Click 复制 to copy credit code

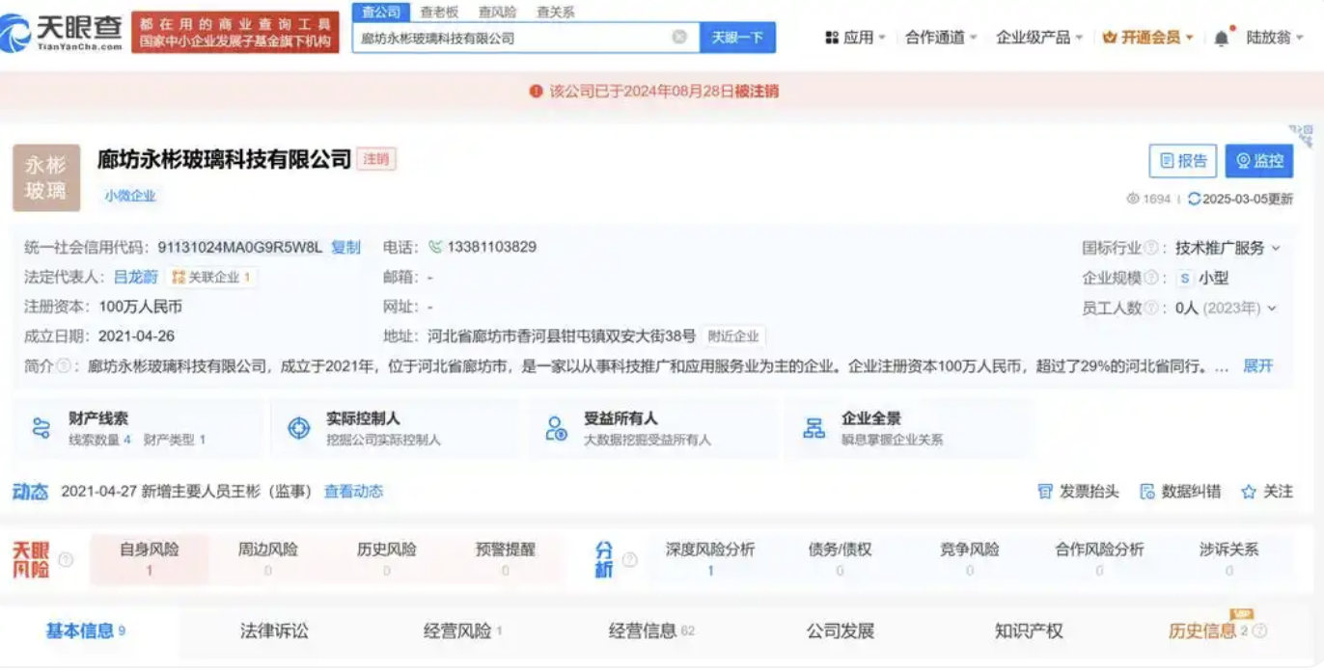345,247
